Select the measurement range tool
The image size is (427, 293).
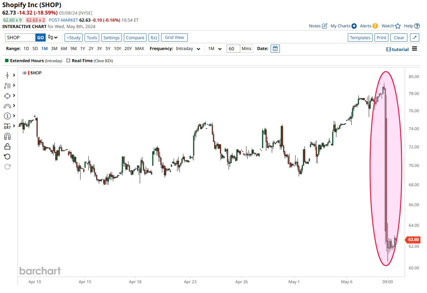click(7, 126)
